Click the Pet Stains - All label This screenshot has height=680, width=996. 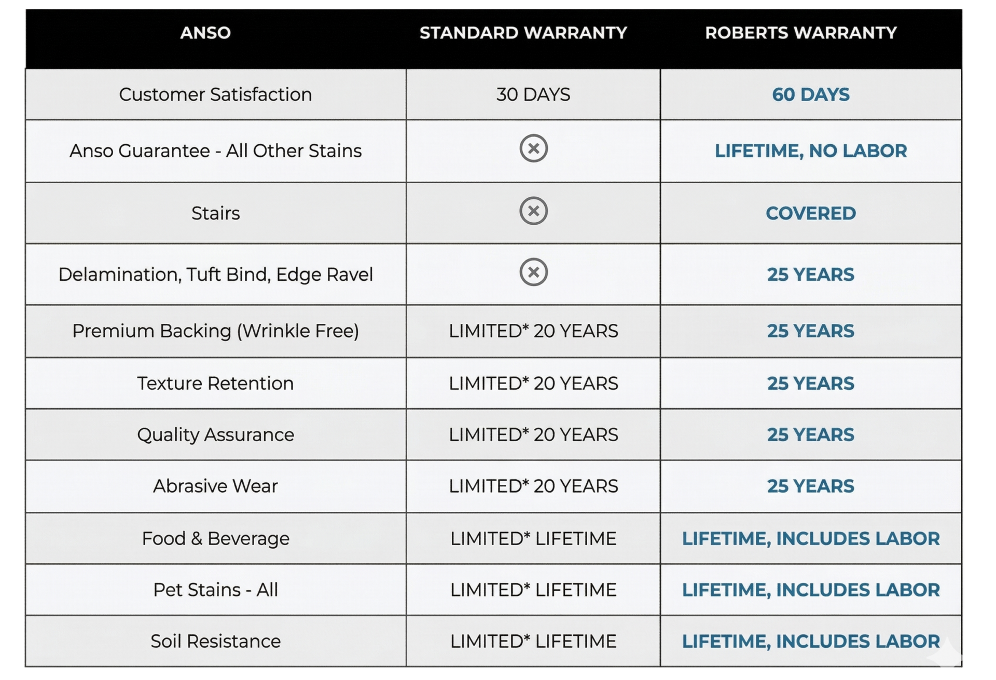(x=215, y=590)
